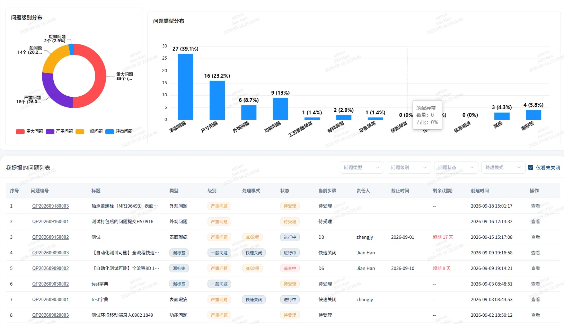This screenshot has height=324, width=564.
Task: Click the 快速关闭 tag in row 7
Action: tap(254, 299)
